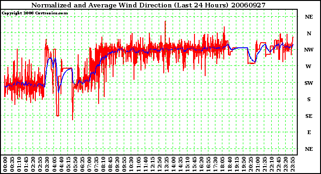
Task: Click the 01:10 time axis label
Action: tap(19, 164)
